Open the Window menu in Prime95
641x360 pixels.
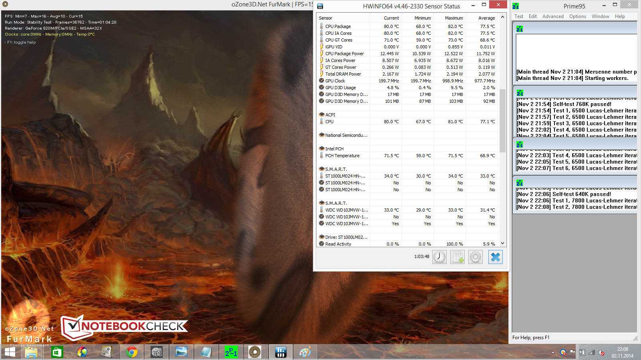pyautogui.click(x=601, y=16)
